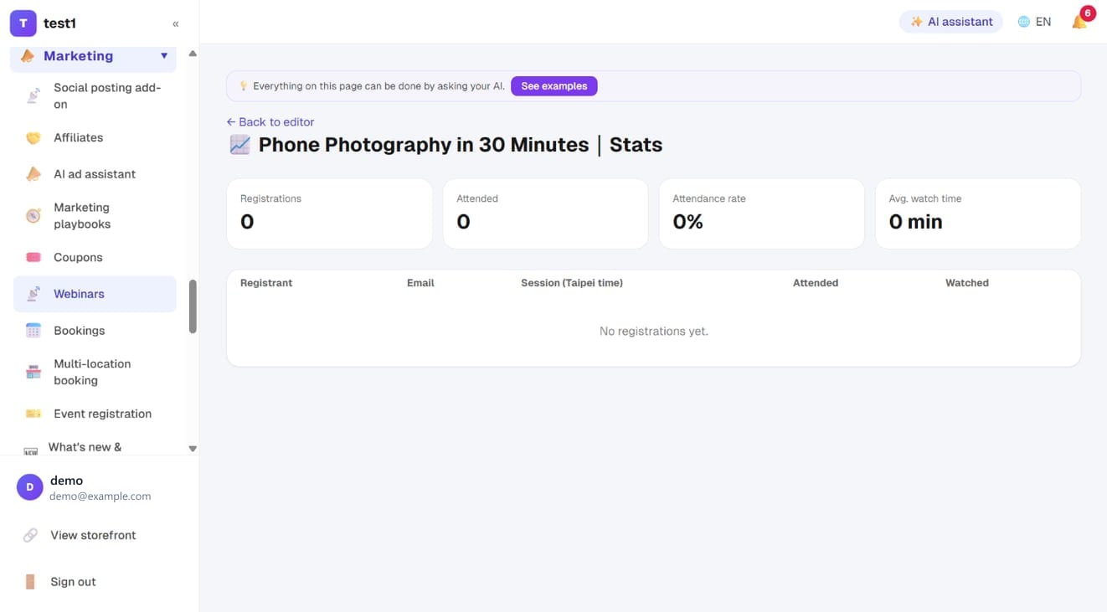
Task: Click the sidebar scrollbar thumb
Action: (193, 306)
